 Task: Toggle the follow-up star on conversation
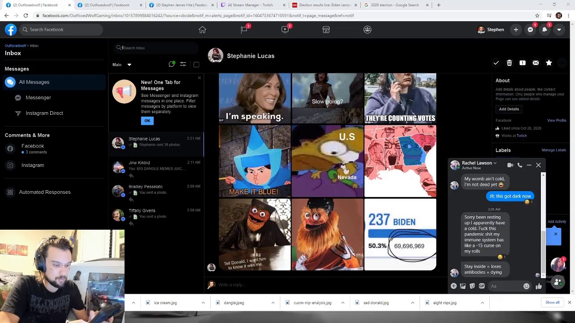[549, 63]
